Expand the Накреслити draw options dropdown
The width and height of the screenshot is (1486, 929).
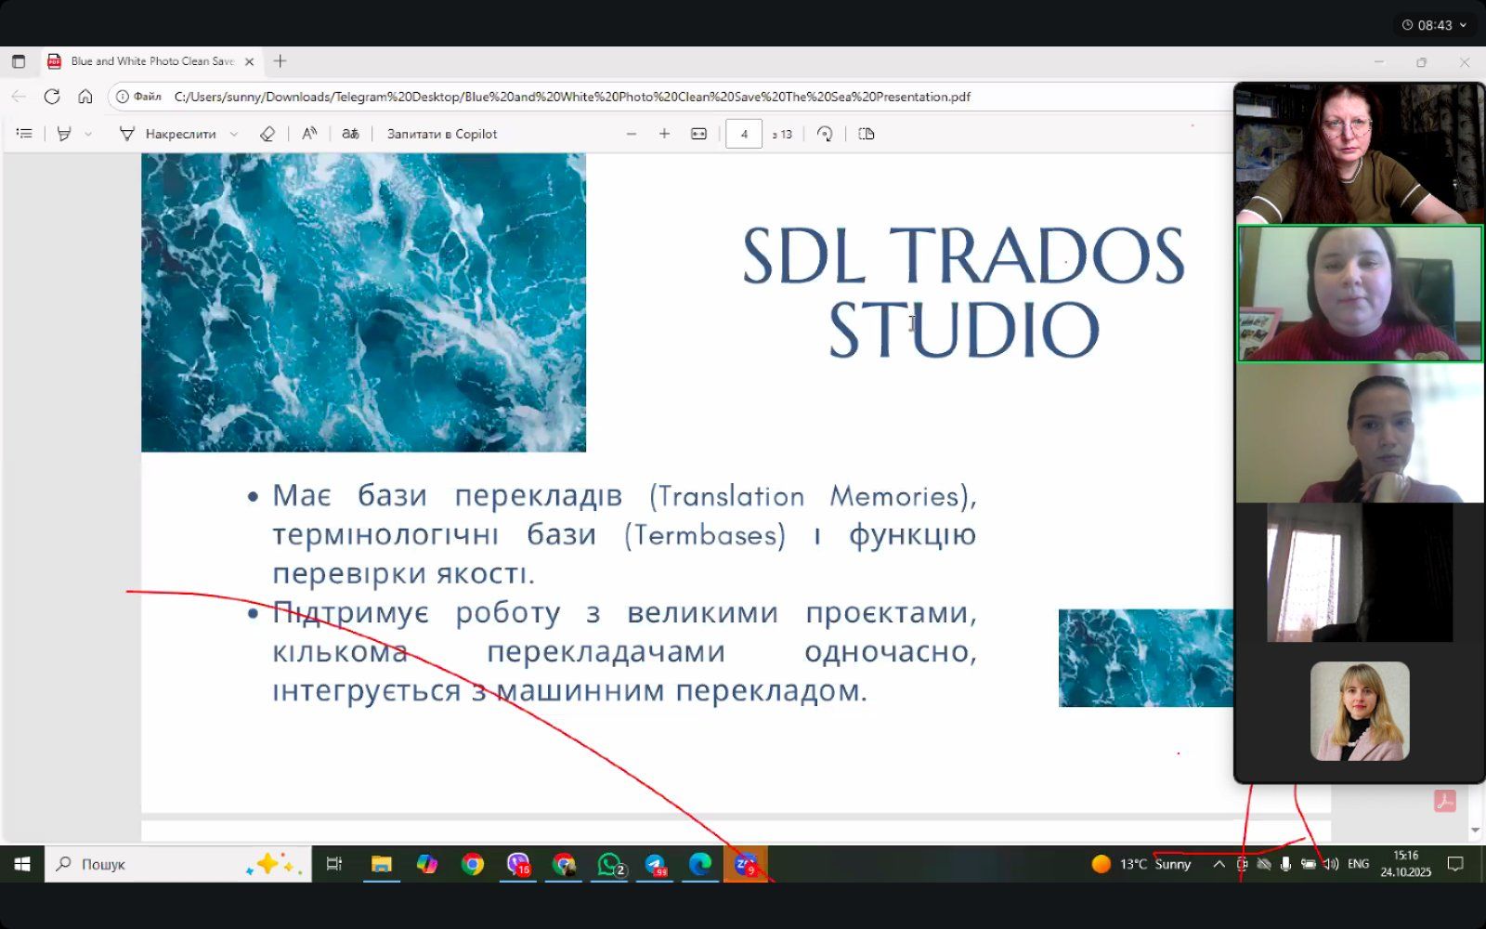coord(234,134)
